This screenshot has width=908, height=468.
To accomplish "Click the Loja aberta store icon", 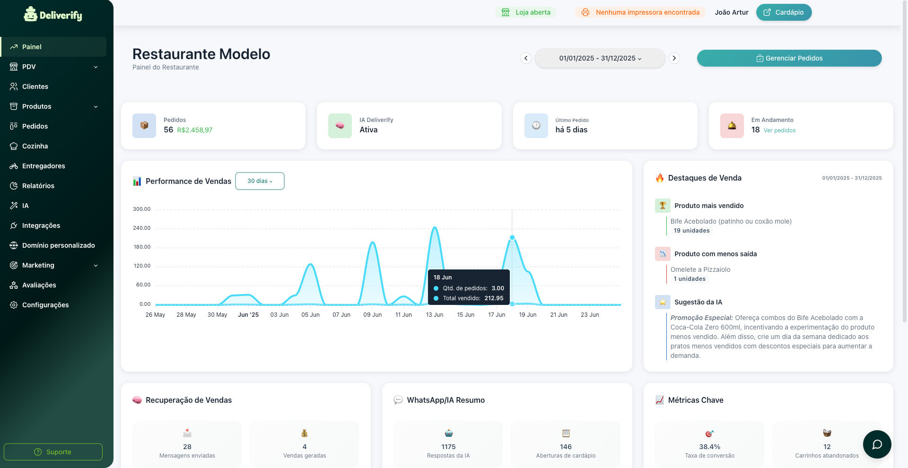I will 506,12.
